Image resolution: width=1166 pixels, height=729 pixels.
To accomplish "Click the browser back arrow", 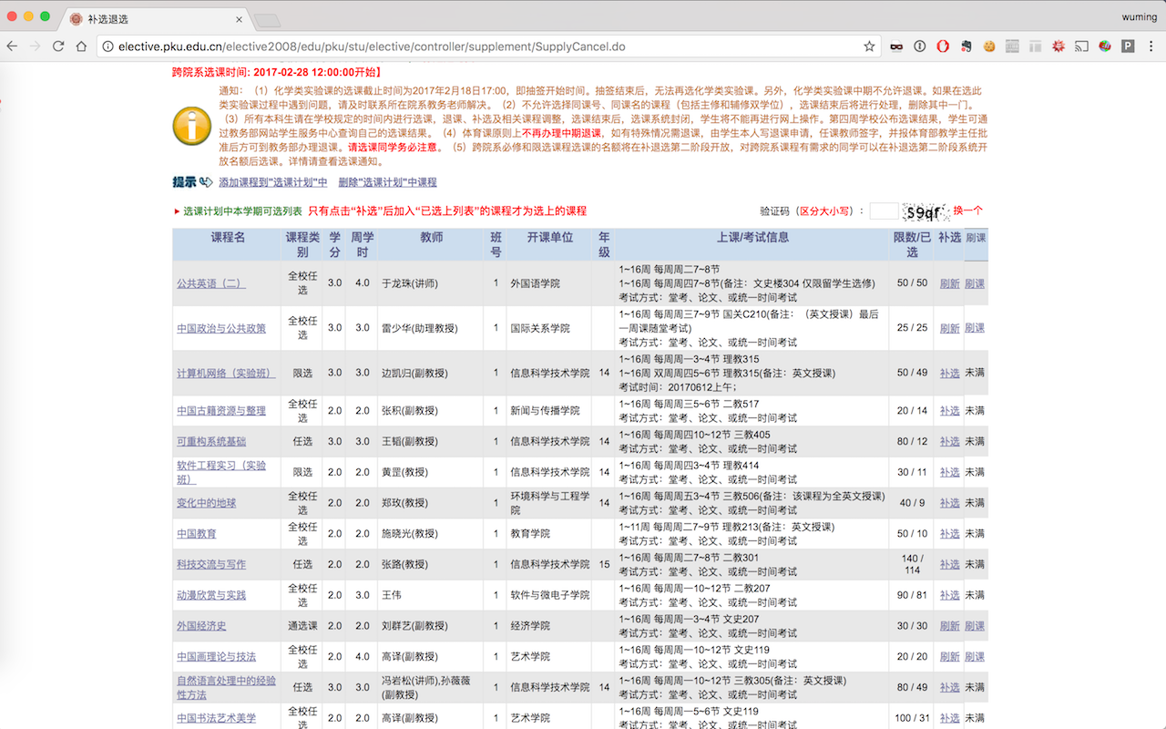I will 13,46.
